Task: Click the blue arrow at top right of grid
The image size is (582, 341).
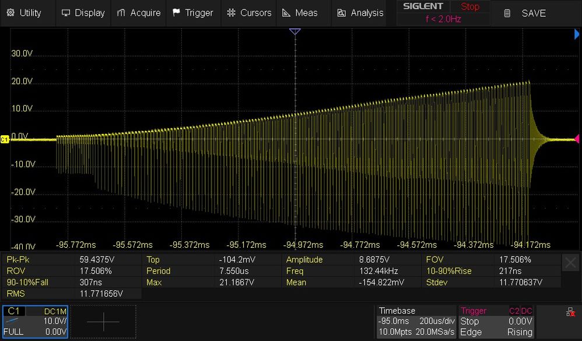Action: (577, 34)
